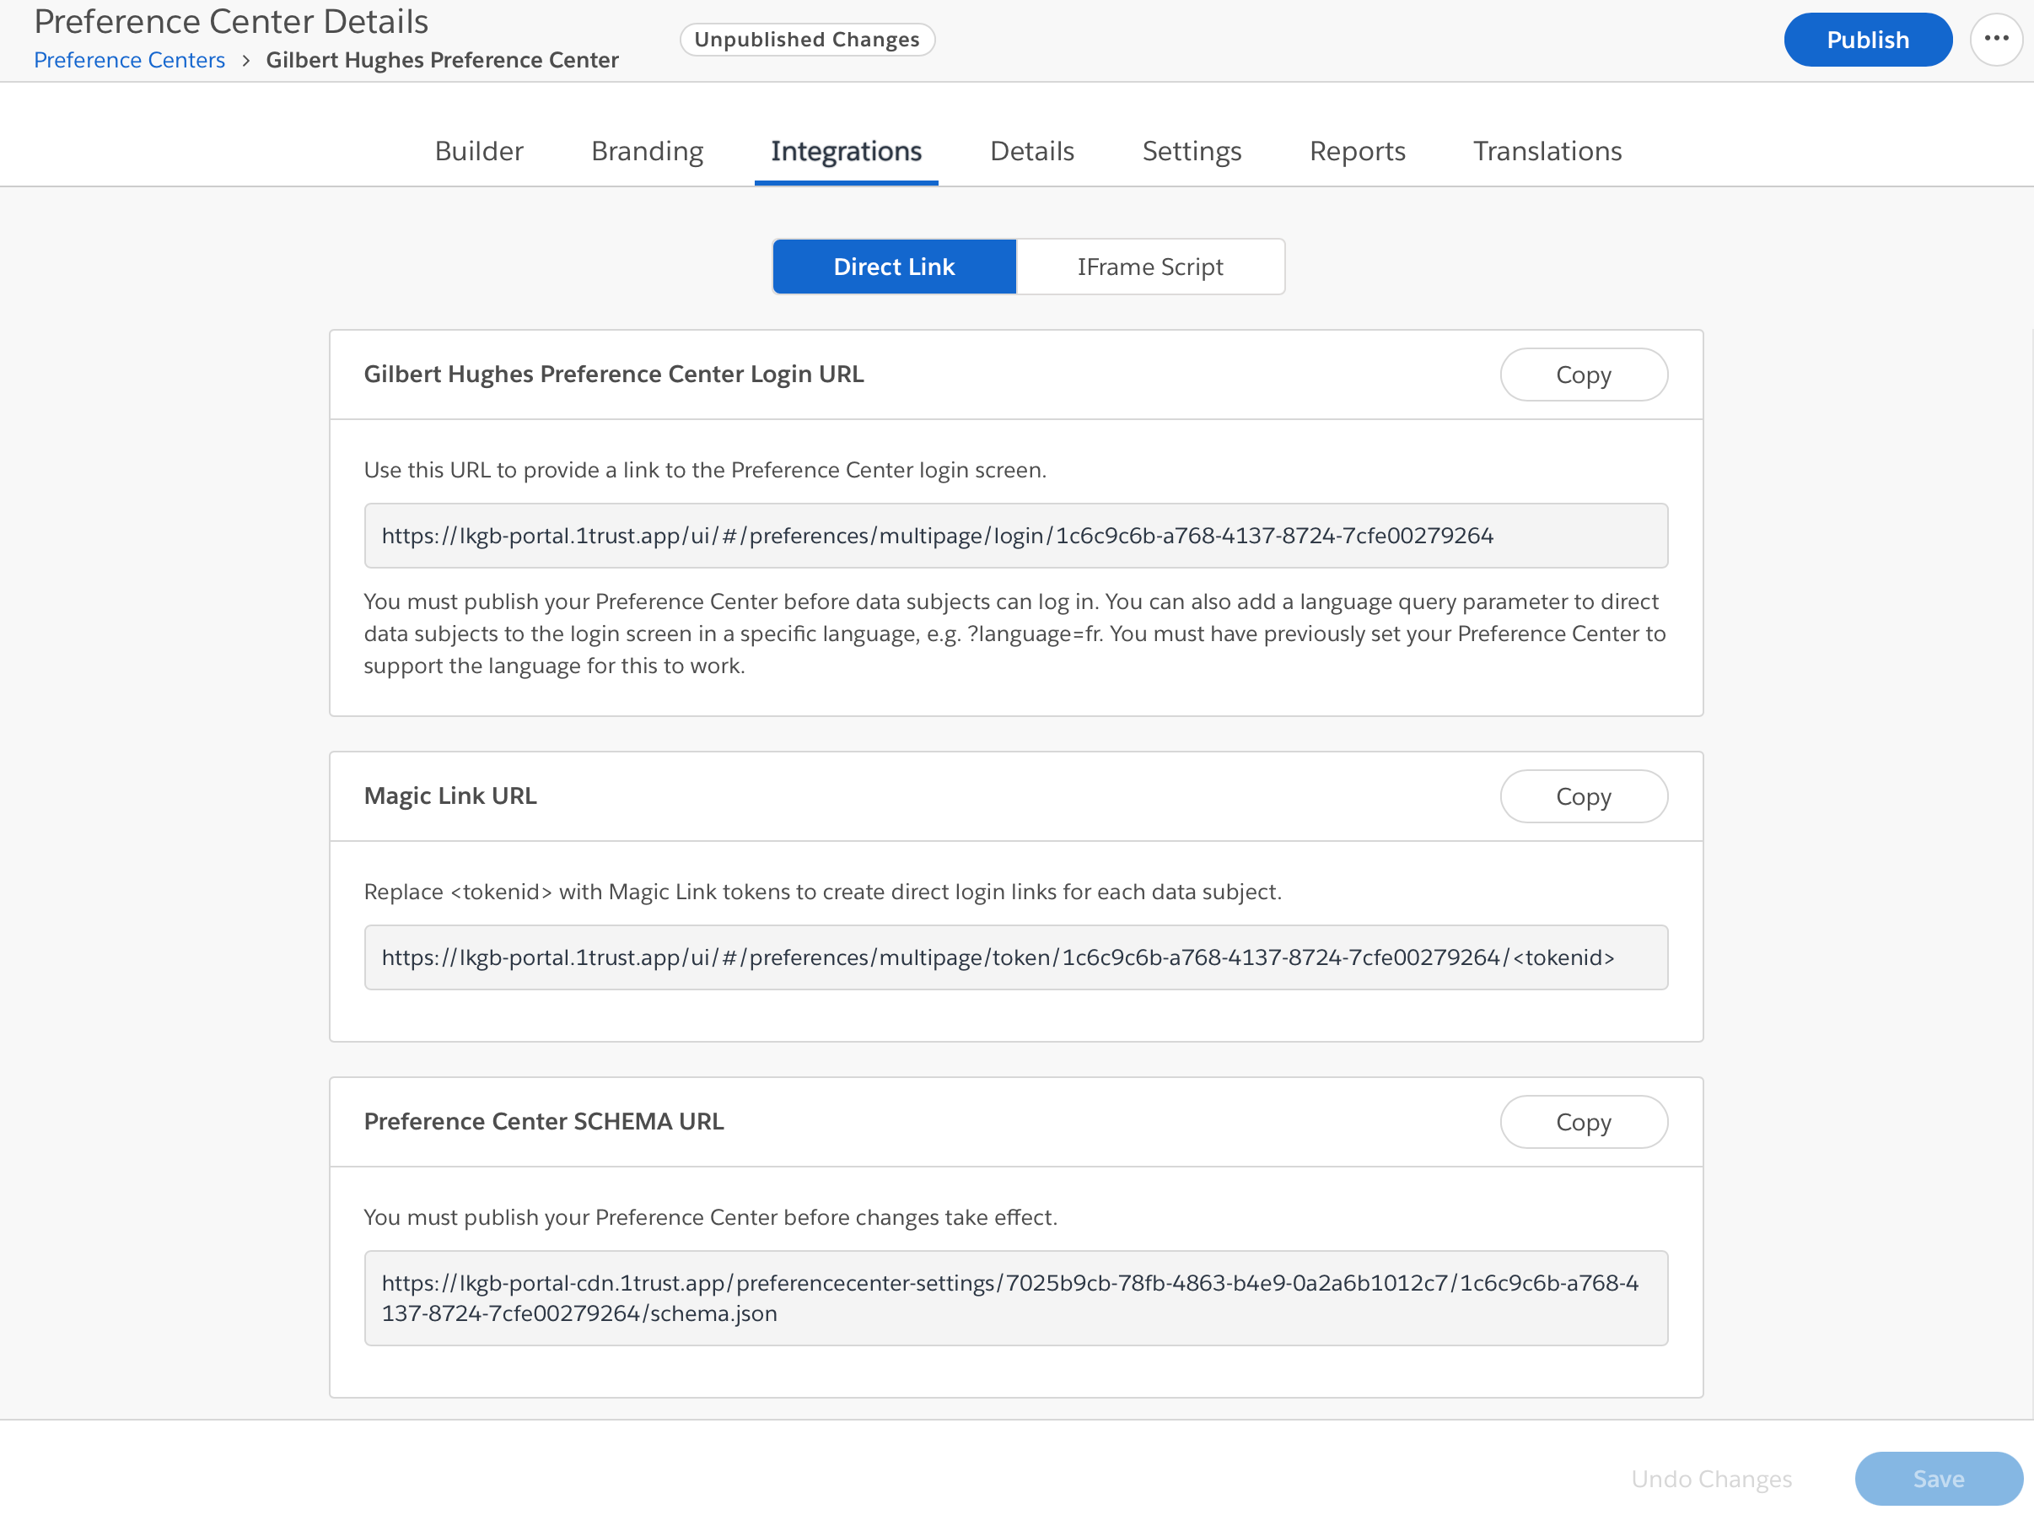2034x1515 pixels.
Task: Select the Integrations tab
Action: click(x=845, y=151)
